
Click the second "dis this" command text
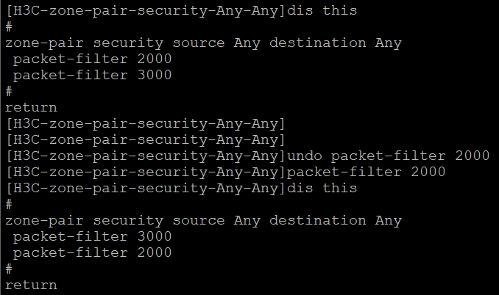pyautogui.click(x=322, y=188)
